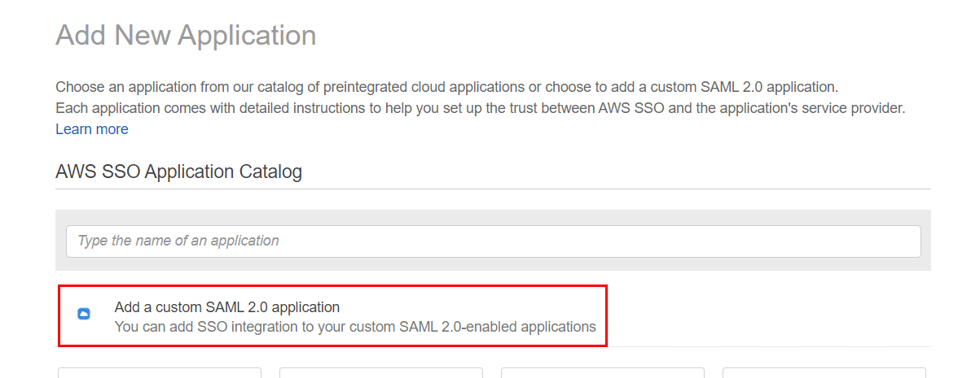958x378 pixels.
Task: Open the first application card in the catalog row
Action: 160,372
